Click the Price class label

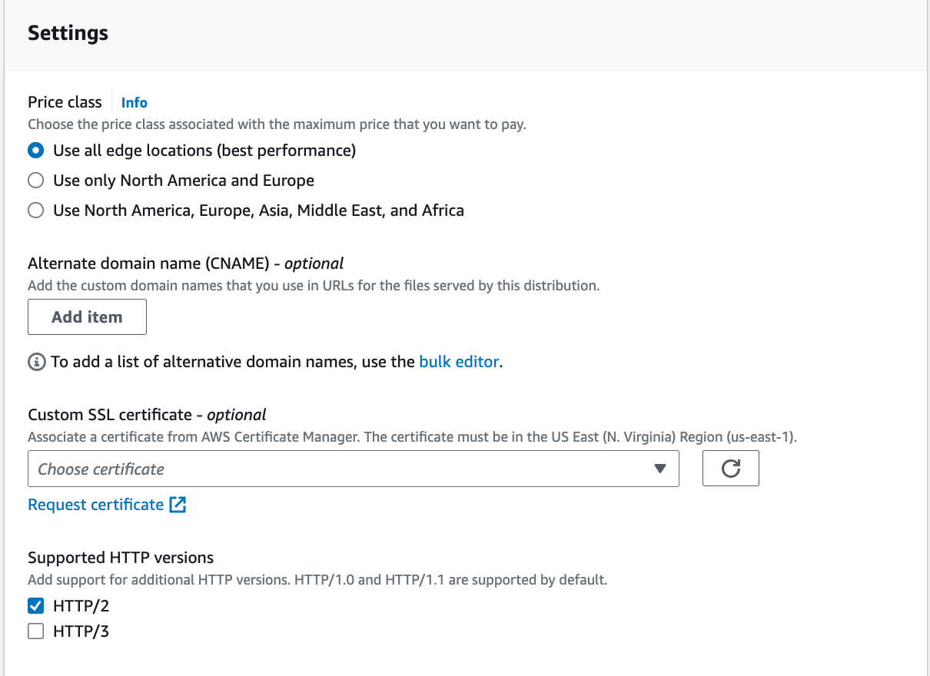point(65,102)
